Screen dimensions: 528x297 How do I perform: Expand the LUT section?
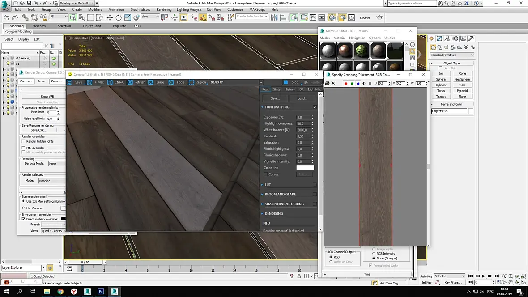click(x=268, y=185)
